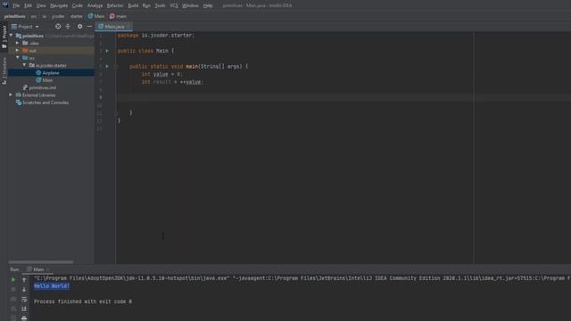Open the Navigate menu
Viewport: 571px width, 321px height.
(x=59, y=5)
